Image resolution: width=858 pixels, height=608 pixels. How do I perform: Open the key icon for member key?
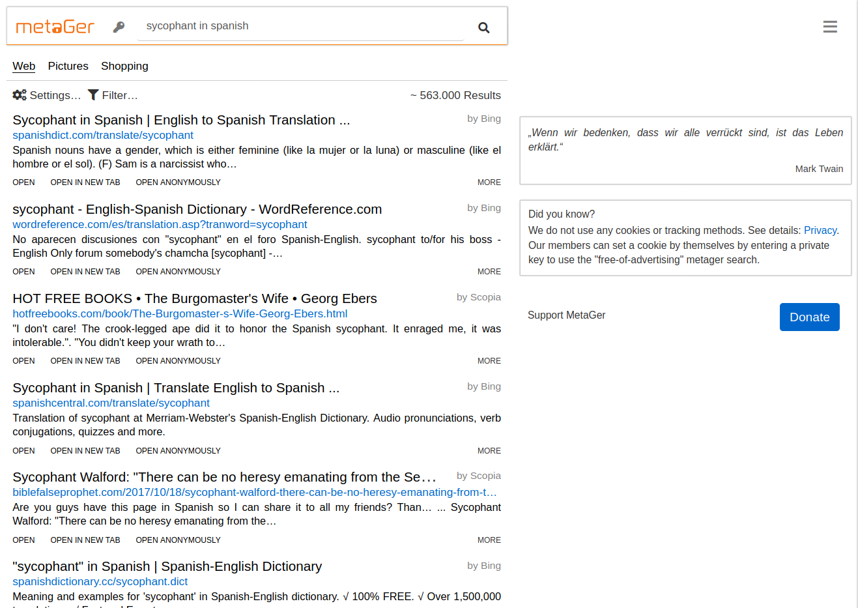119,27
